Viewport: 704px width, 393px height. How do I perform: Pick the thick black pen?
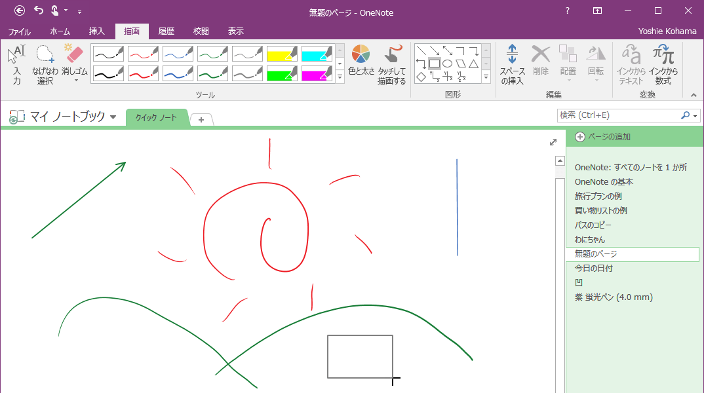click(108, 73)
